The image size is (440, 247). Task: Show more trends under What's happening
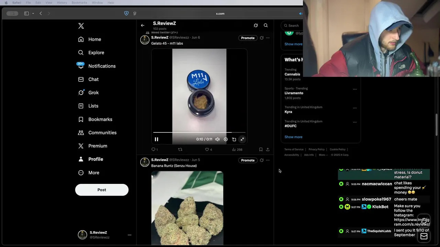pyautogui.click(x=293, y=137)
